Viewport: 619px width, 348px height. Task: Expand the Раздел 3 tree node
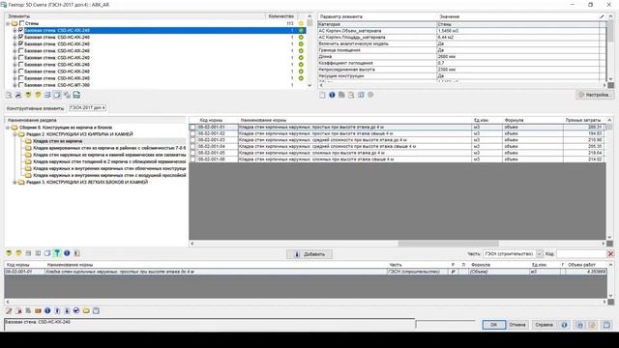pos(15,183)
